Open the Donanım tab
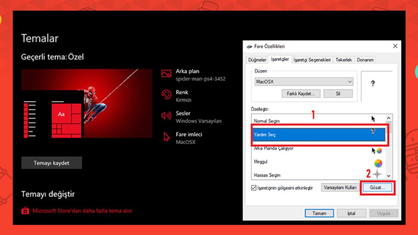 click(x=365, y=60)
